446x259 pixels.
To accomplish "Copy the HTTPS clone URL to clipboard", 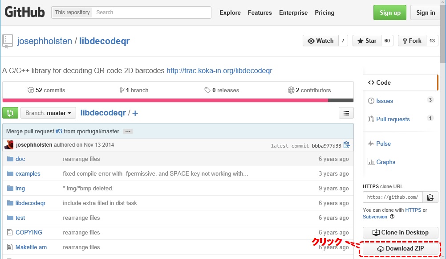I will click(430, 197).
